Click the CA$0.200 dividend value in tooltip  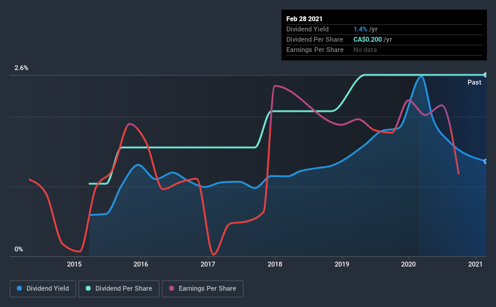point(367,39)
